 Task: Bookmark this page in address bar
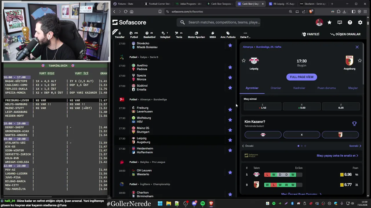point(160,12)
